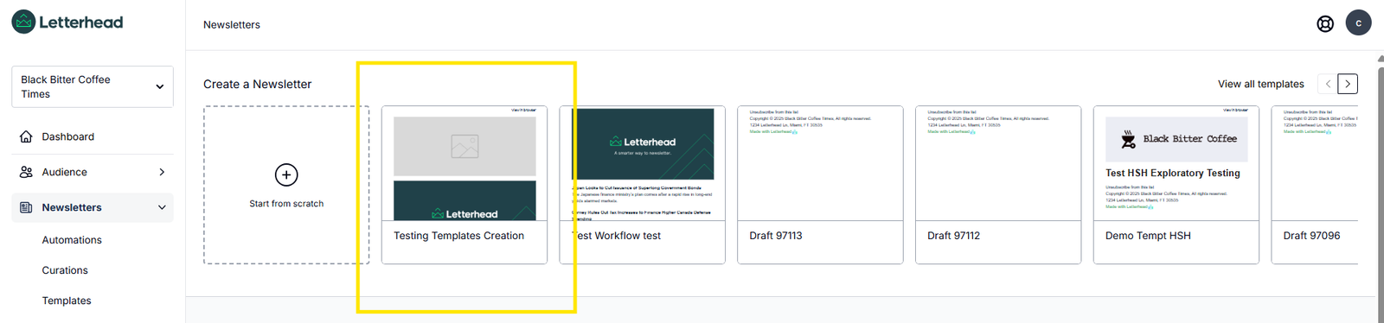Go to Templates in the sidebar

(67, 301)
